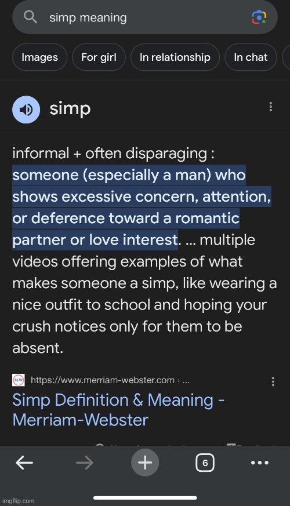Go back with the back arrow
The height and width of the screenshot is (506, 290).
point(24,463)
